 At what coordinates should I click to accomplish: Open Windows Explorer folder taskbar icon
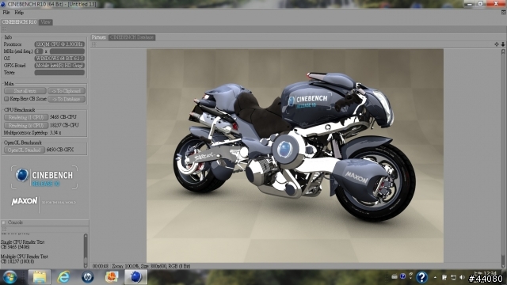point(40,277)
